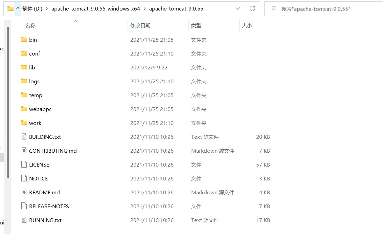383x239 pixels.
Task: Click conf modified date 2021/11/25 21:10
Action: 152,53
